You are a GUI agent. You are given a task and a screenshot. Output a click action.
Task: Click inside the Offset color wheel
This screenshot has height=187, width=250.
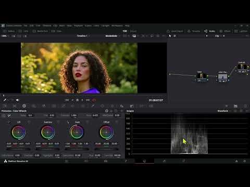[106, 132]
